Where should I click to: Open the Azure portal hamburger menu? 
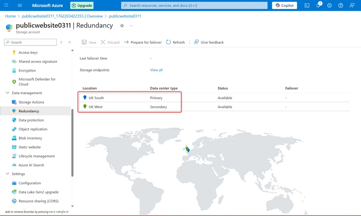click(x=20, y=5)
